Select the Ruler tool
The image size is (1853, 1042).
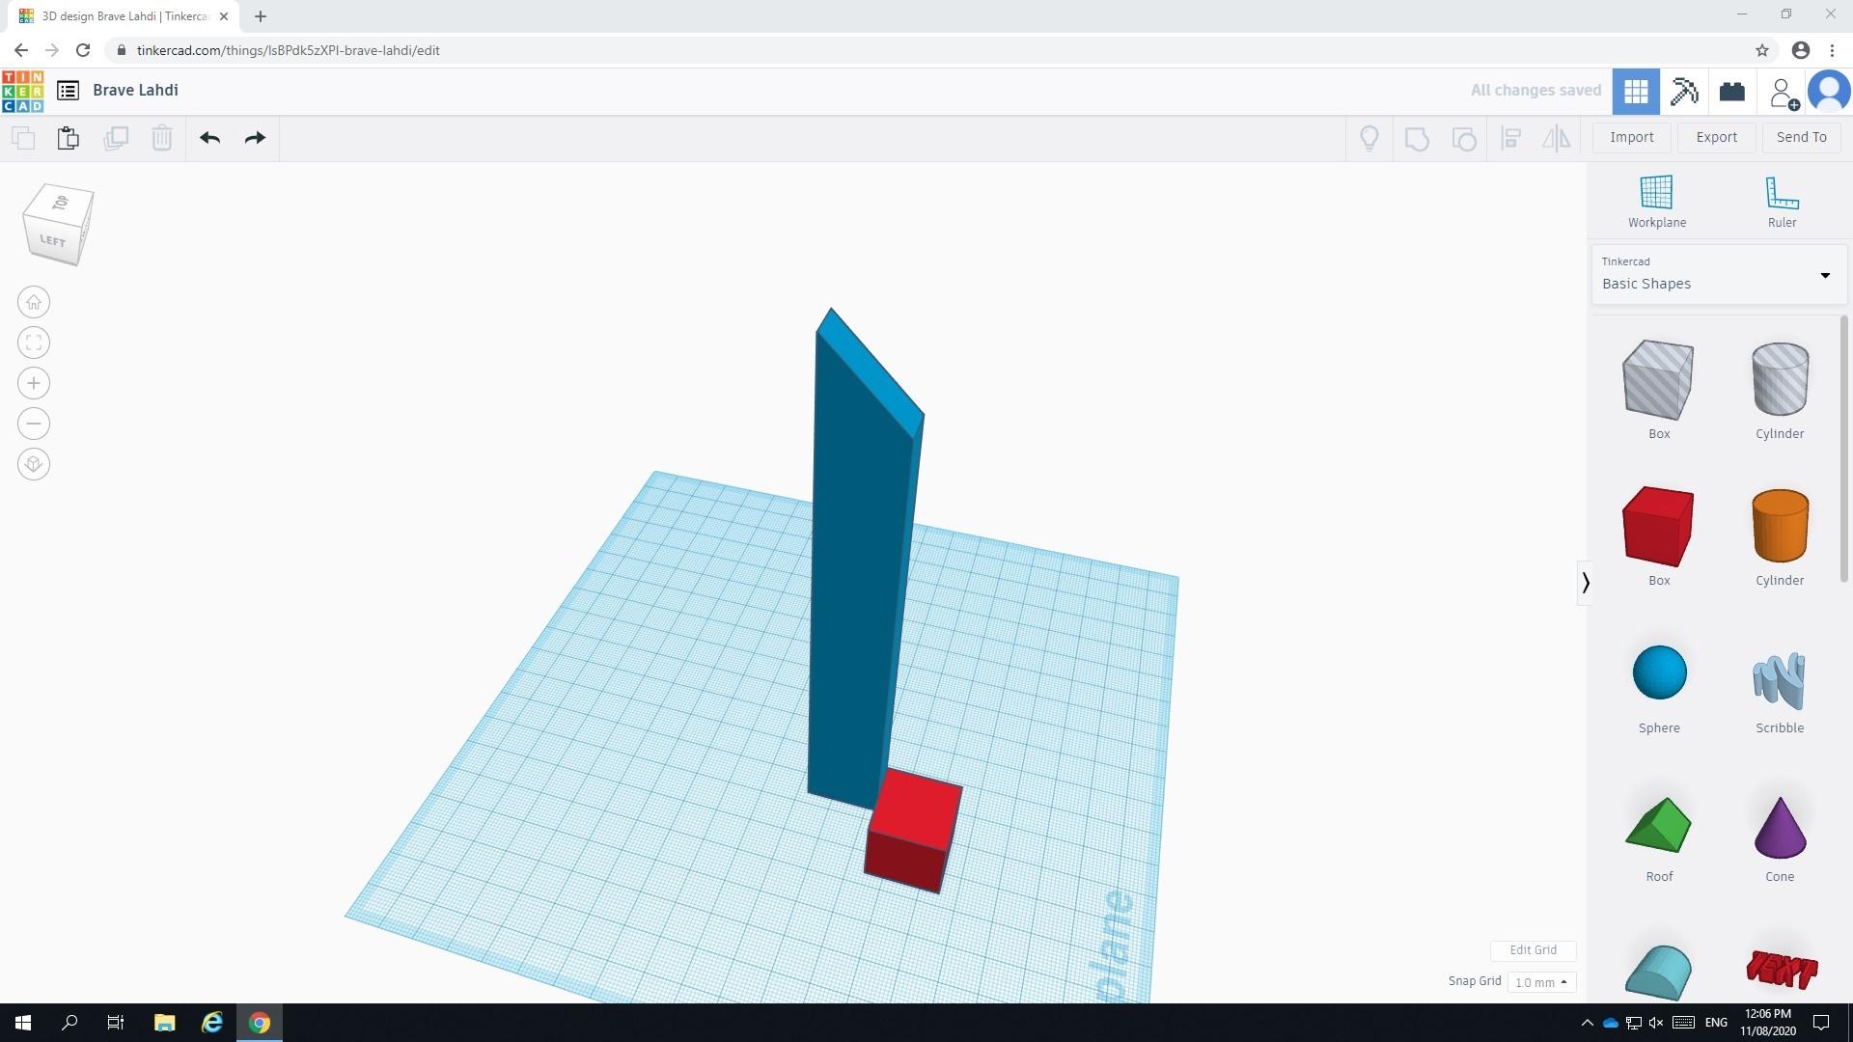pyautogui.click(x=1781, y=193)
